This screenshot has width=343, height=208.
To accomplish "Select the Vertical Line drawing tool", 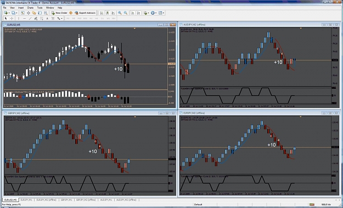I will point(19,18).
